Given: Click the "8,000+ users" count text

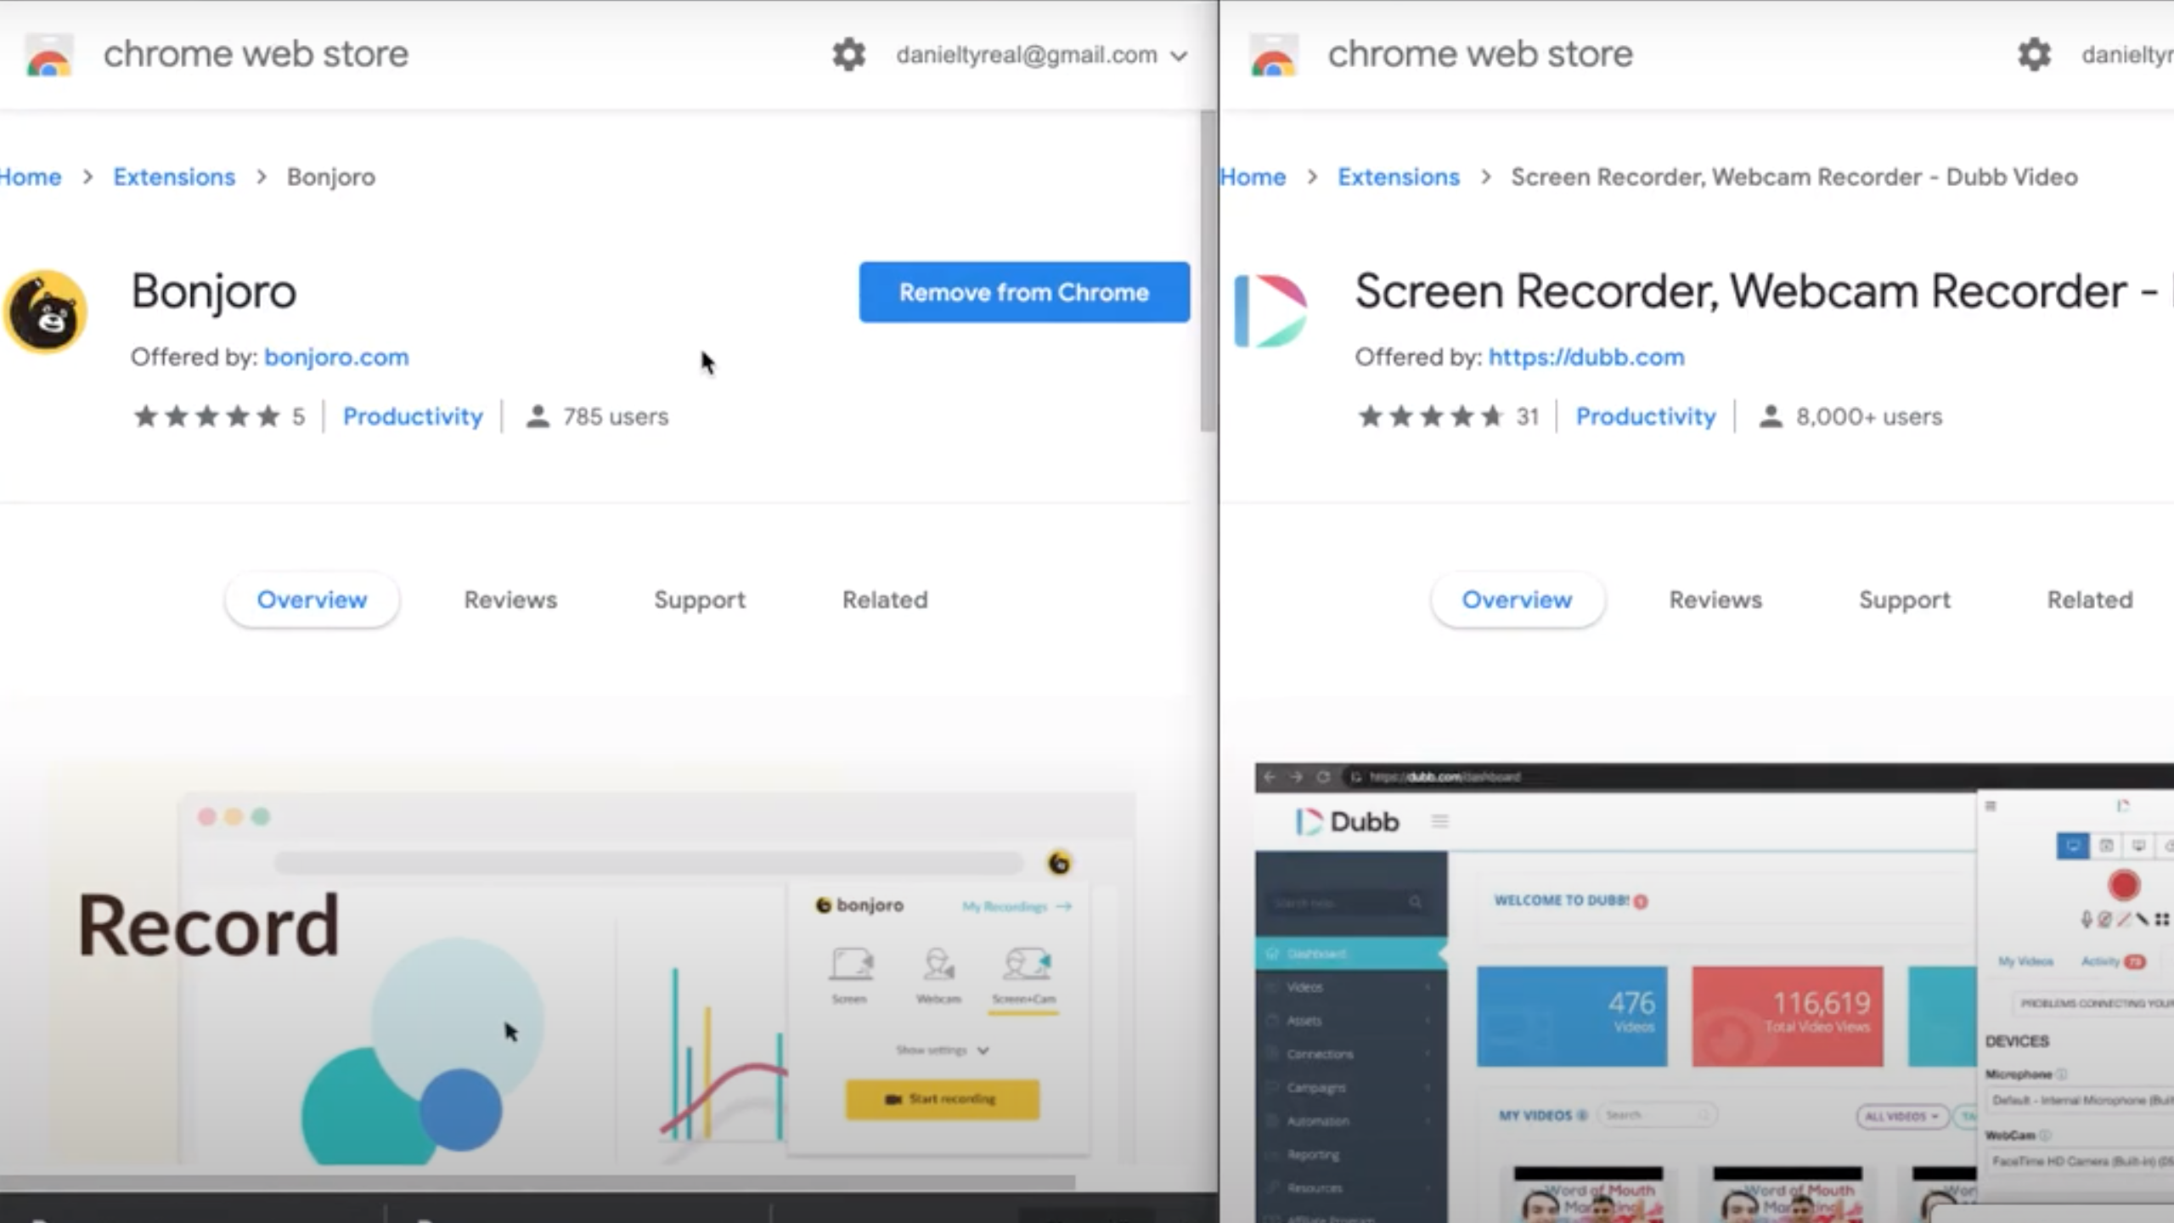Looking at the screenshot, I should click(1869, 416).
